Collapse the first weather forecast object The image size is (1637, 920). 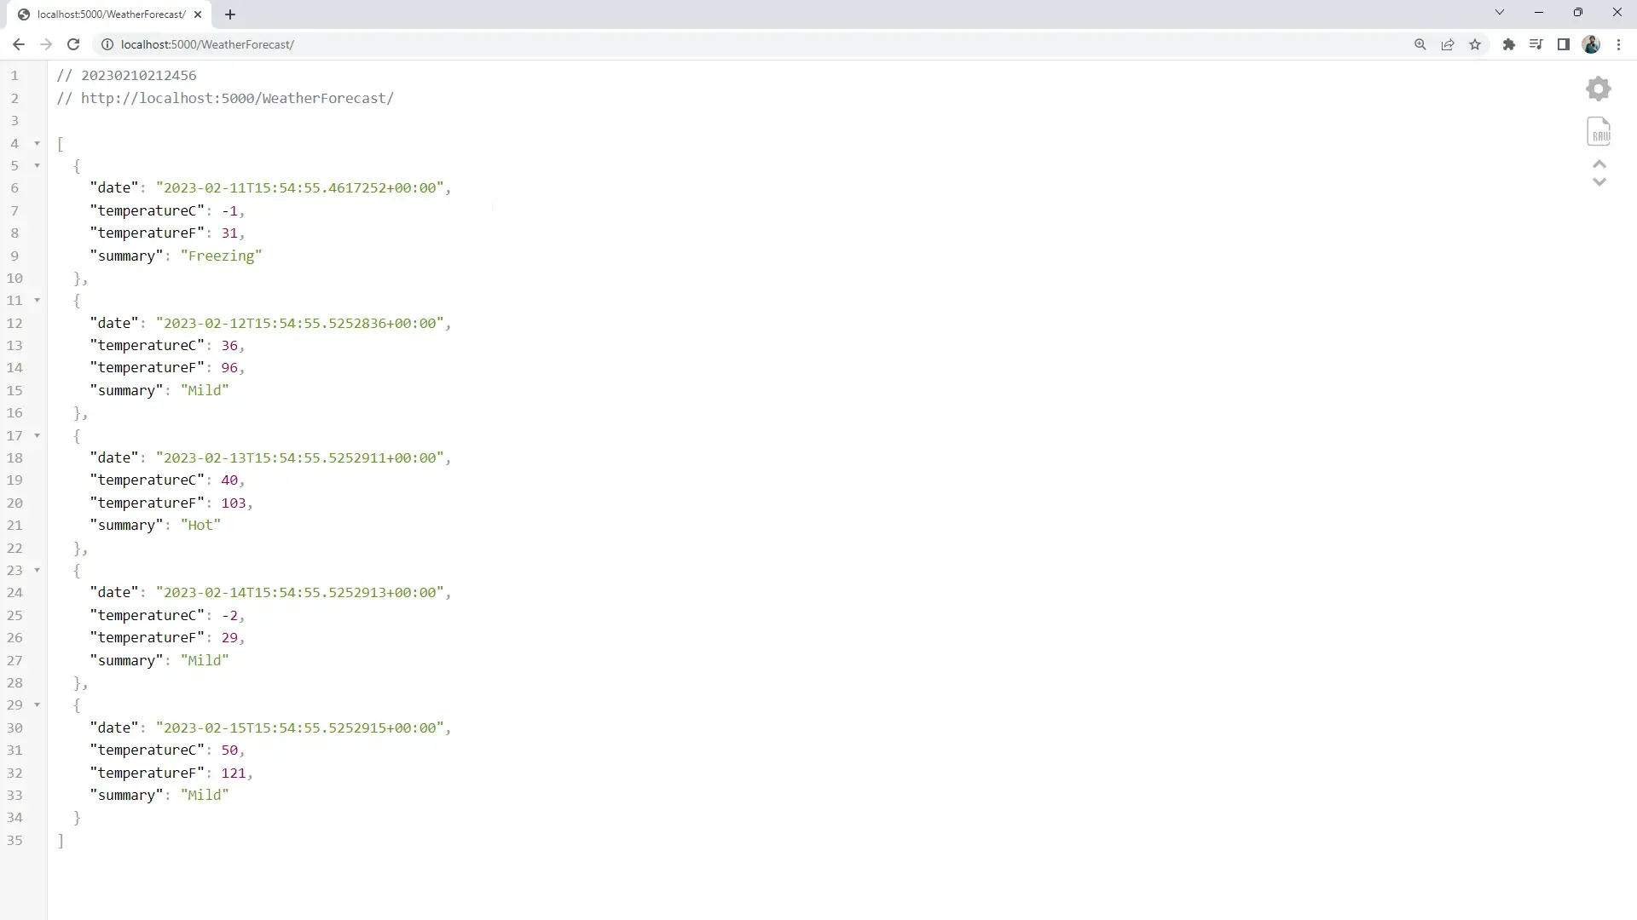[x=36, y=165]
